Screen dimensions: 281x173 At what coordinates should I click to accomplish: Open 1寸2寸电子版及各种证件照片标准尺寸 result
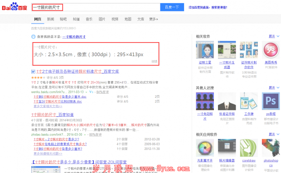(x=78, y=72)
